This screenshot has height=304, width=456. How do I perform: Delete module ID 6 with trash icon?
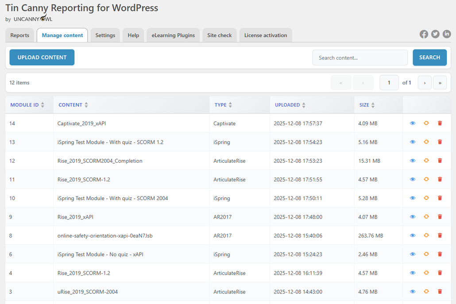[x=440, y=254]
